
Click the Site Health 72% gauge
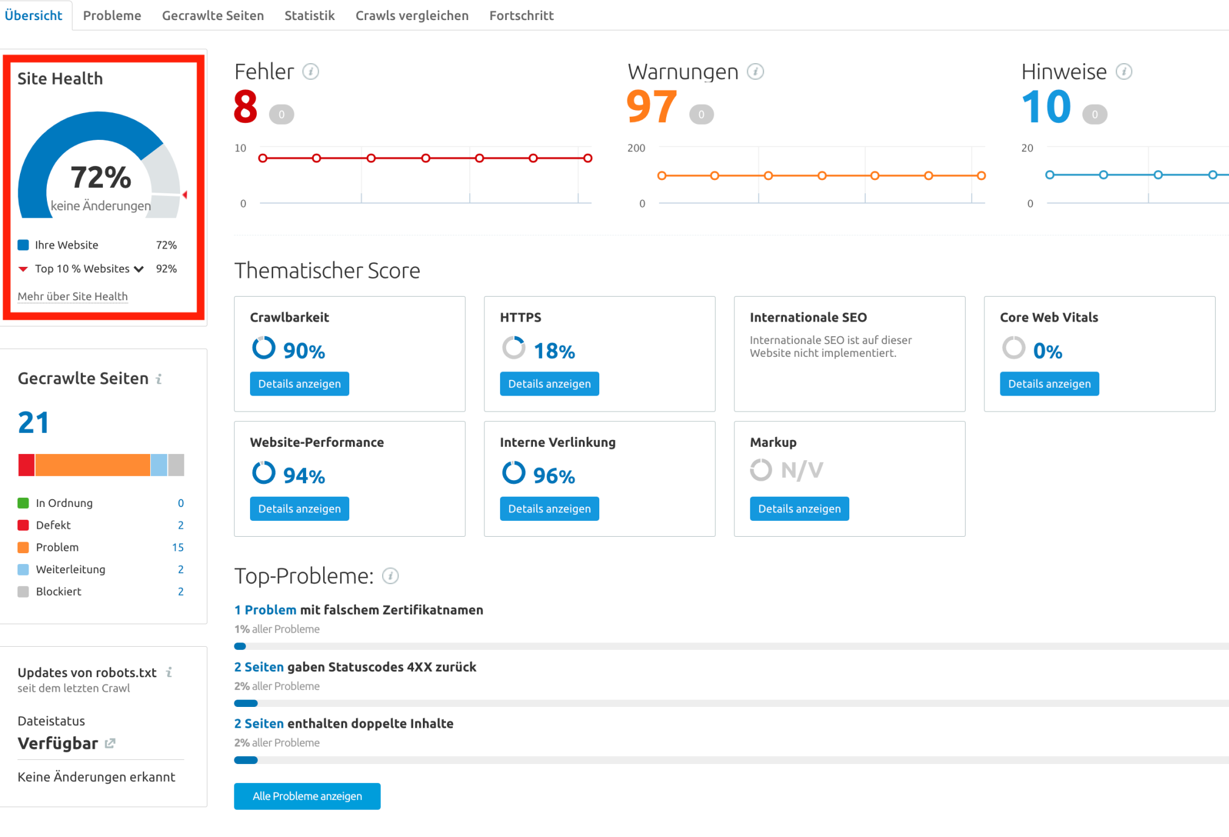pos(99,165)
